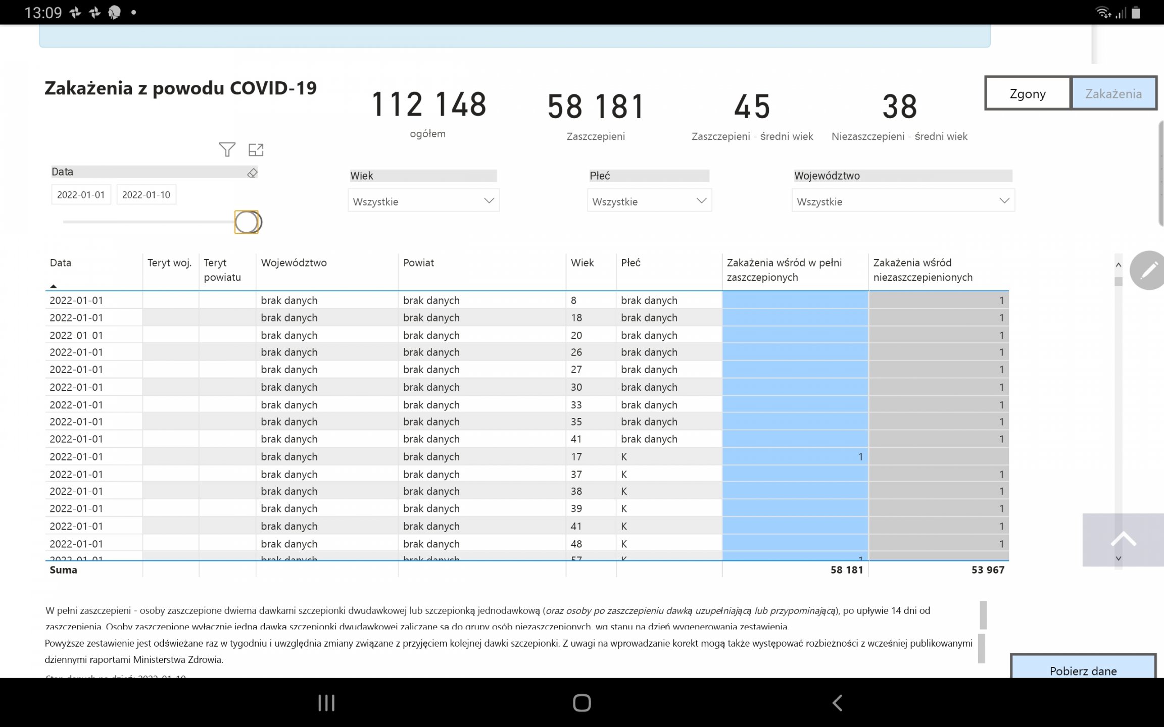The width and height of the screenshot is (1164, 727).
Task: Click the date range slider handle
Action: pyautogui.click(x=247, y=222)
